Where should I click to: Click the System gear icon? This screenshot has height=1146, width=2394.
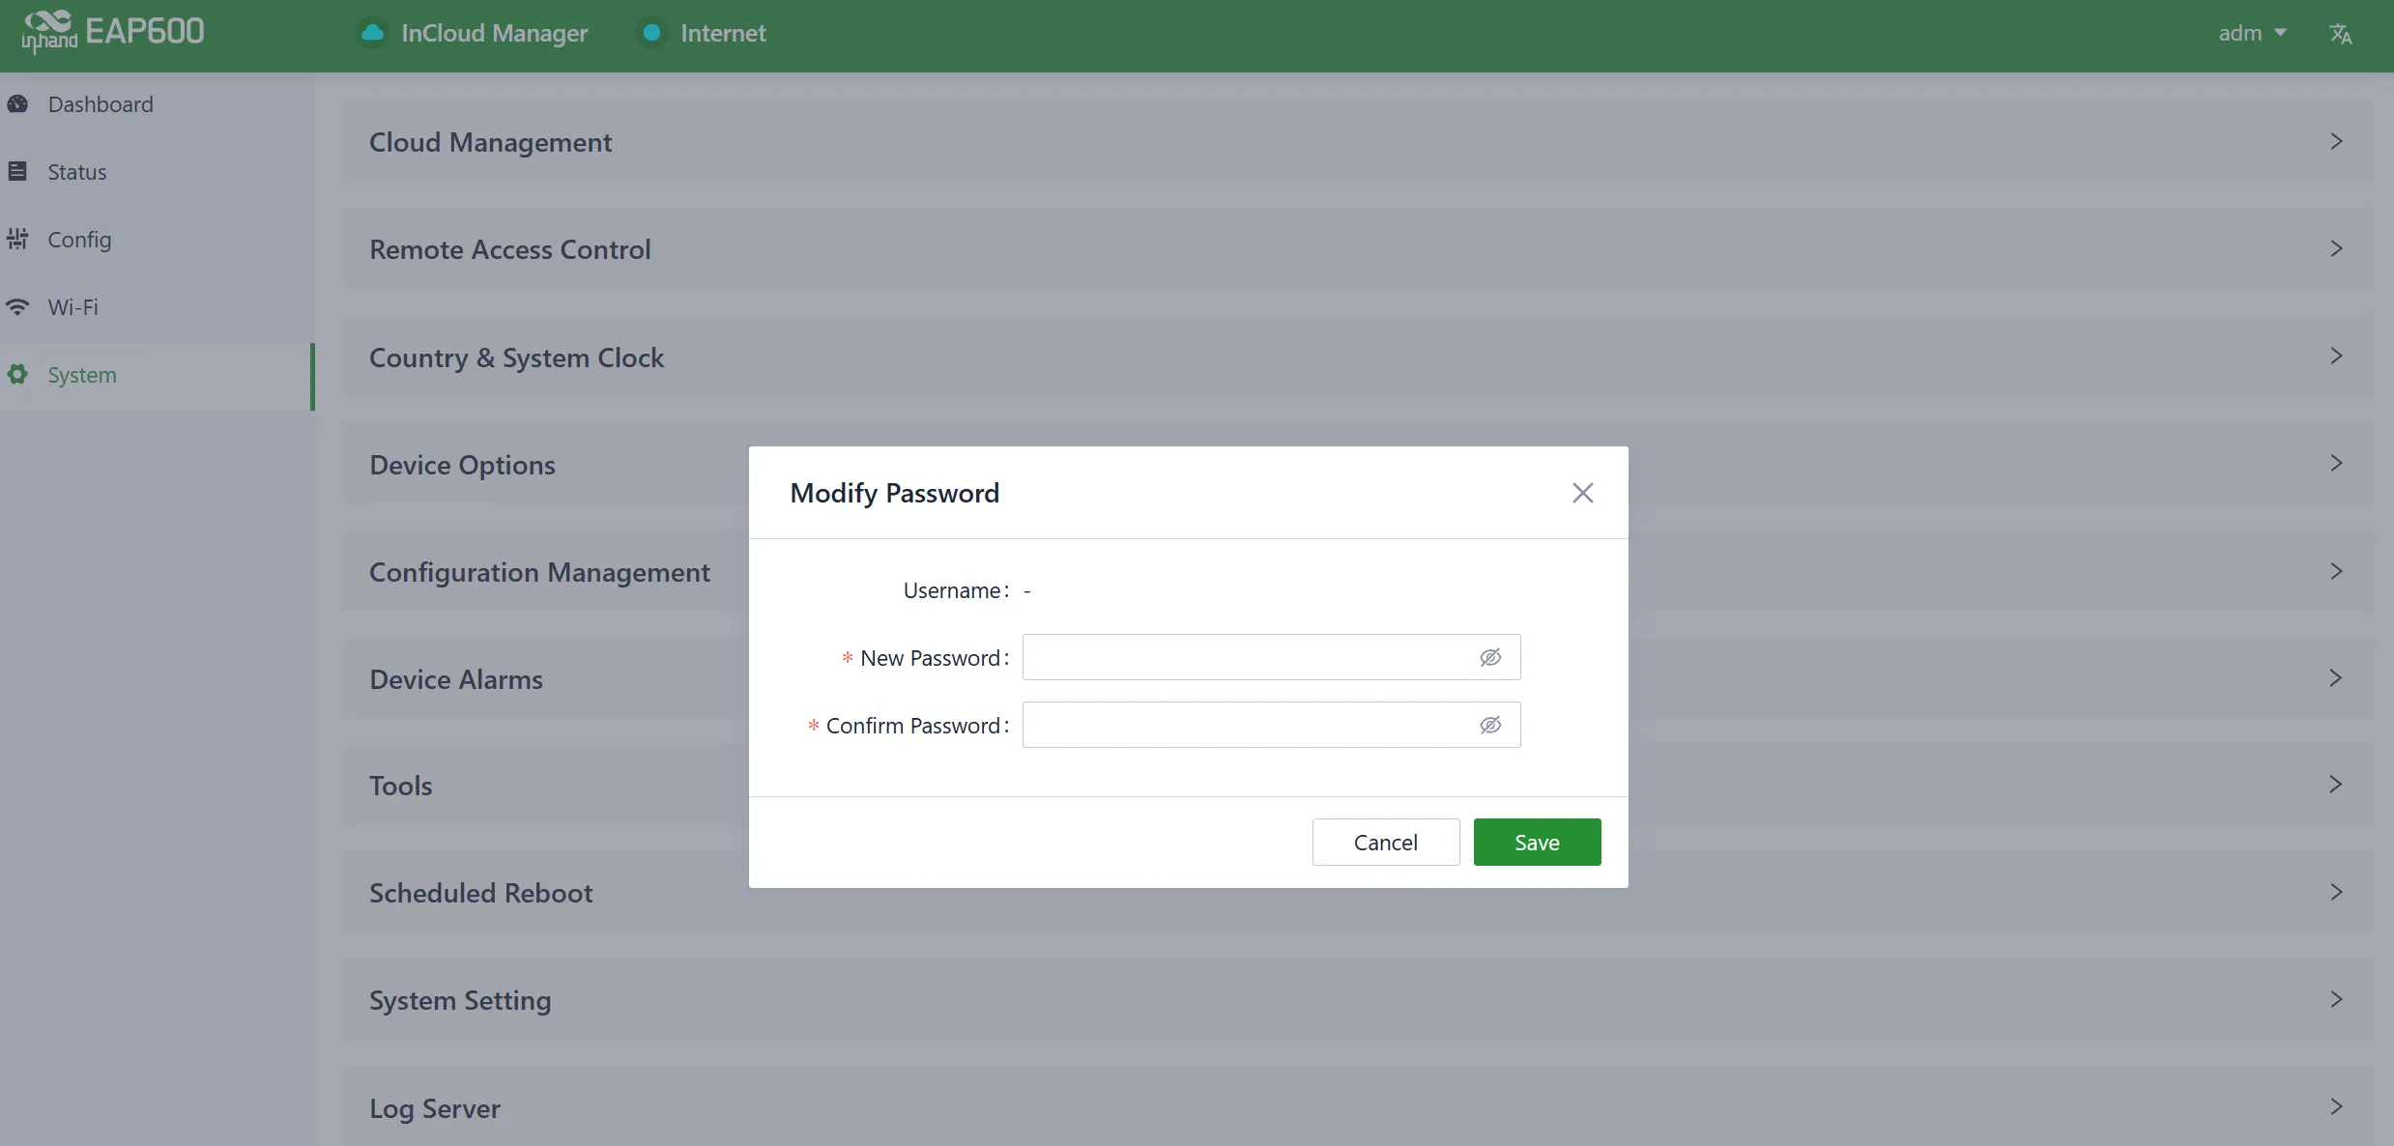click(17, 374)
